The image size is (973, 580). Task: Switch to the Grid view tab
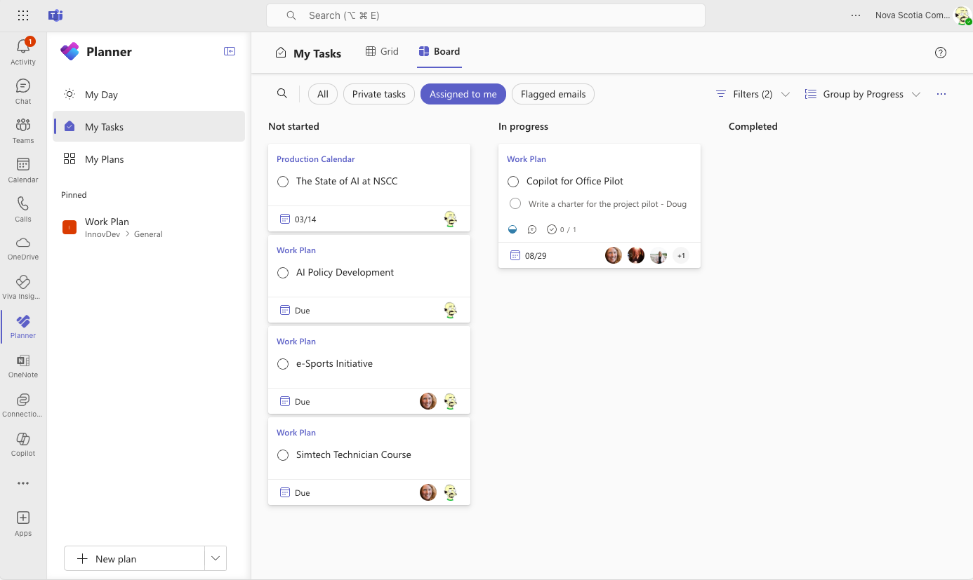coord(382,51)
